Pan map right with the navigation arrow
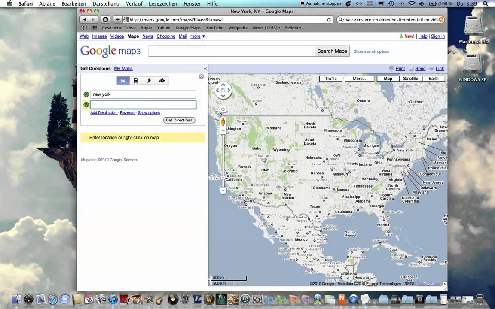Screen dimensions: 495x309 pyautogui.click(x=229, y=91)
